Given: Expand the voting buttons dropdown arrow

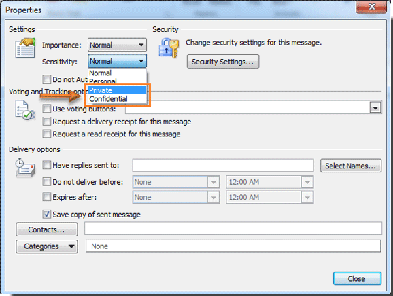Looking at the screenshot, I should pyautogui.click(x=375, y=108).
